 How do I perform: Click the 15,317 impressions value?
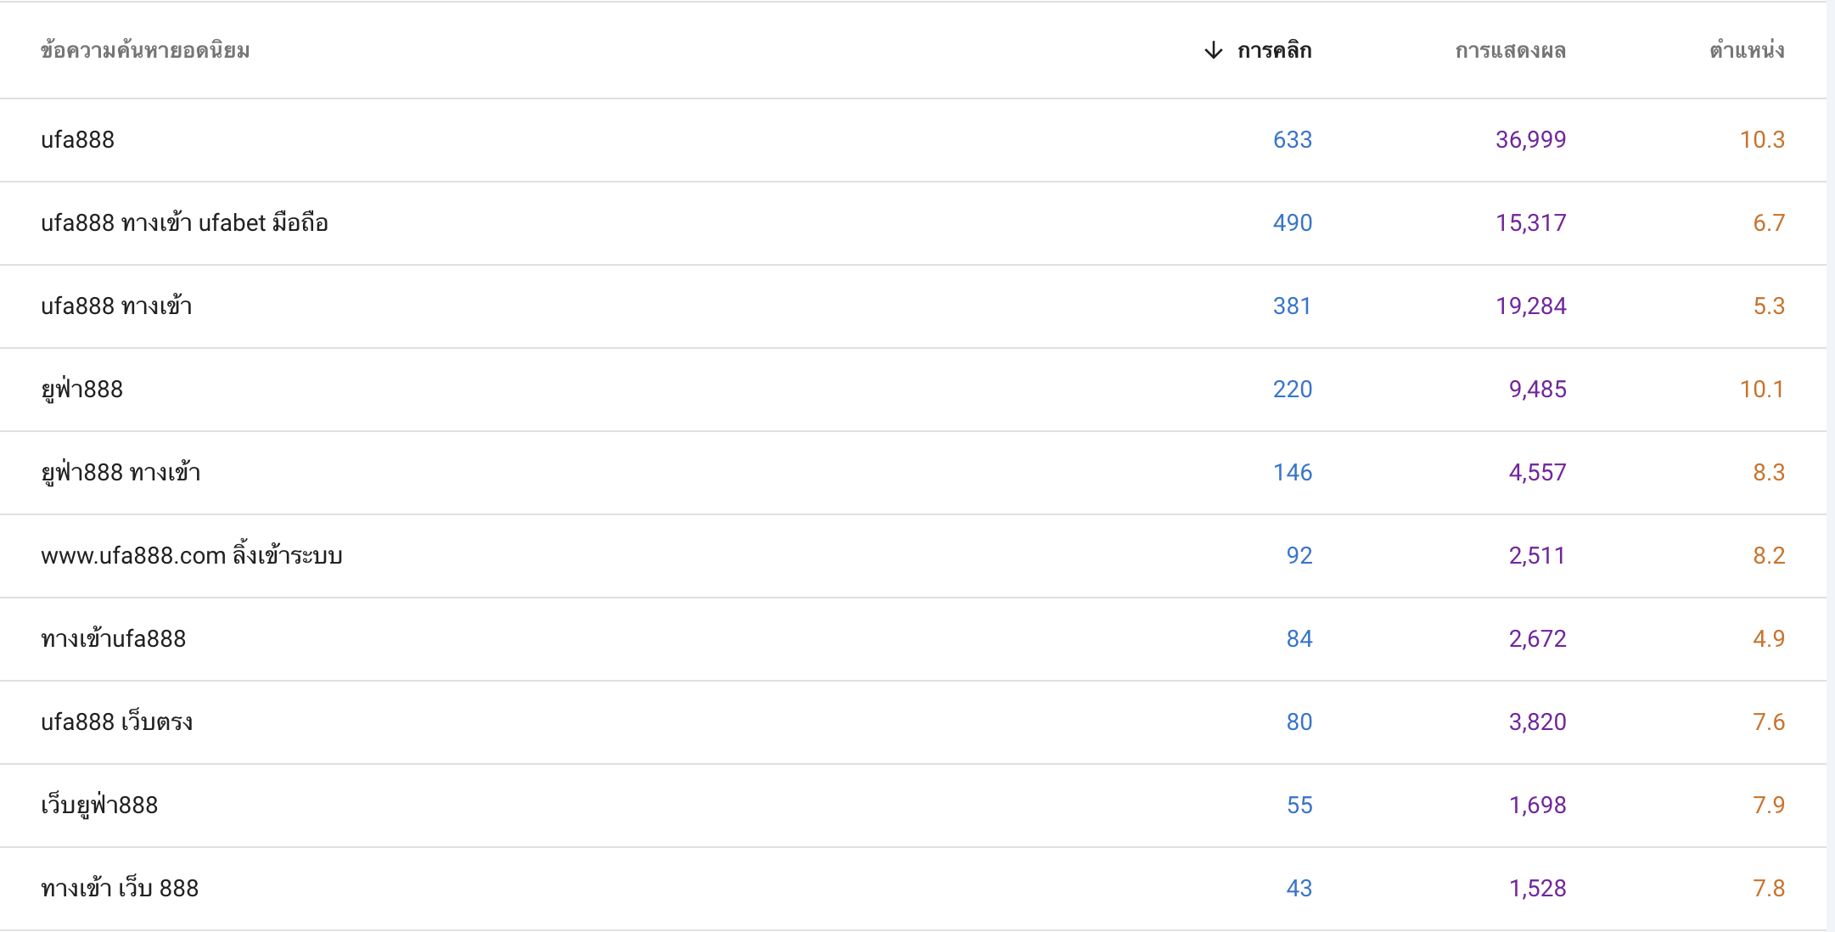(1531, 223)
